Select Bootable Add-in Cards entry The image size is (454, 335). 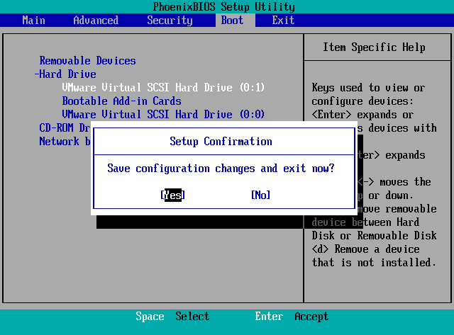click(121, 101)
